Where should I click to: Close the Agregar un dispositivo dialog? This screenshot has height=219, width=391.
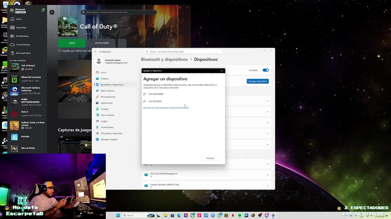[x=222, y=71]
